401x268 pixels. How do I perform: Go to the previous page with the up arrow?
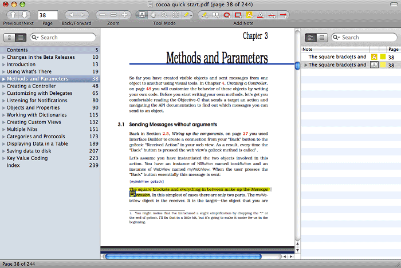13,15
